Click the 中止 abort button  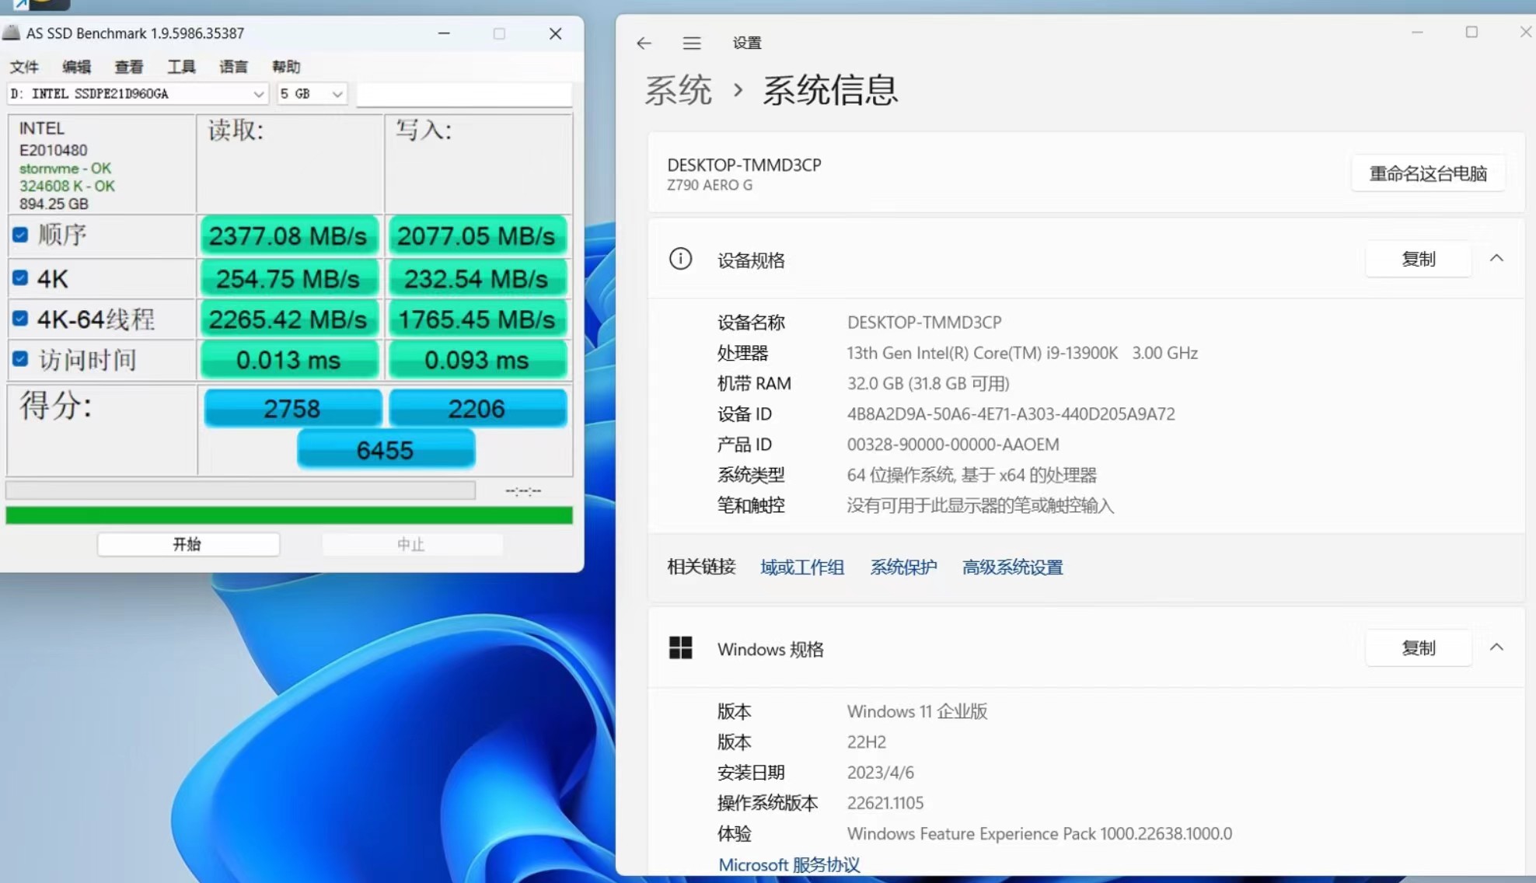pyautogui.click(x=412, y=544)
